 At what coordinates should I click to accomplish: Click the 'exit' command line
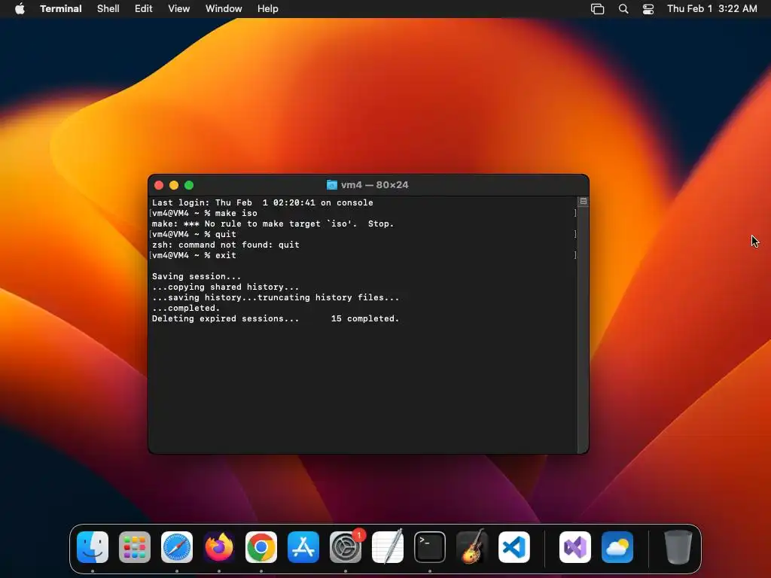(194, 256)
